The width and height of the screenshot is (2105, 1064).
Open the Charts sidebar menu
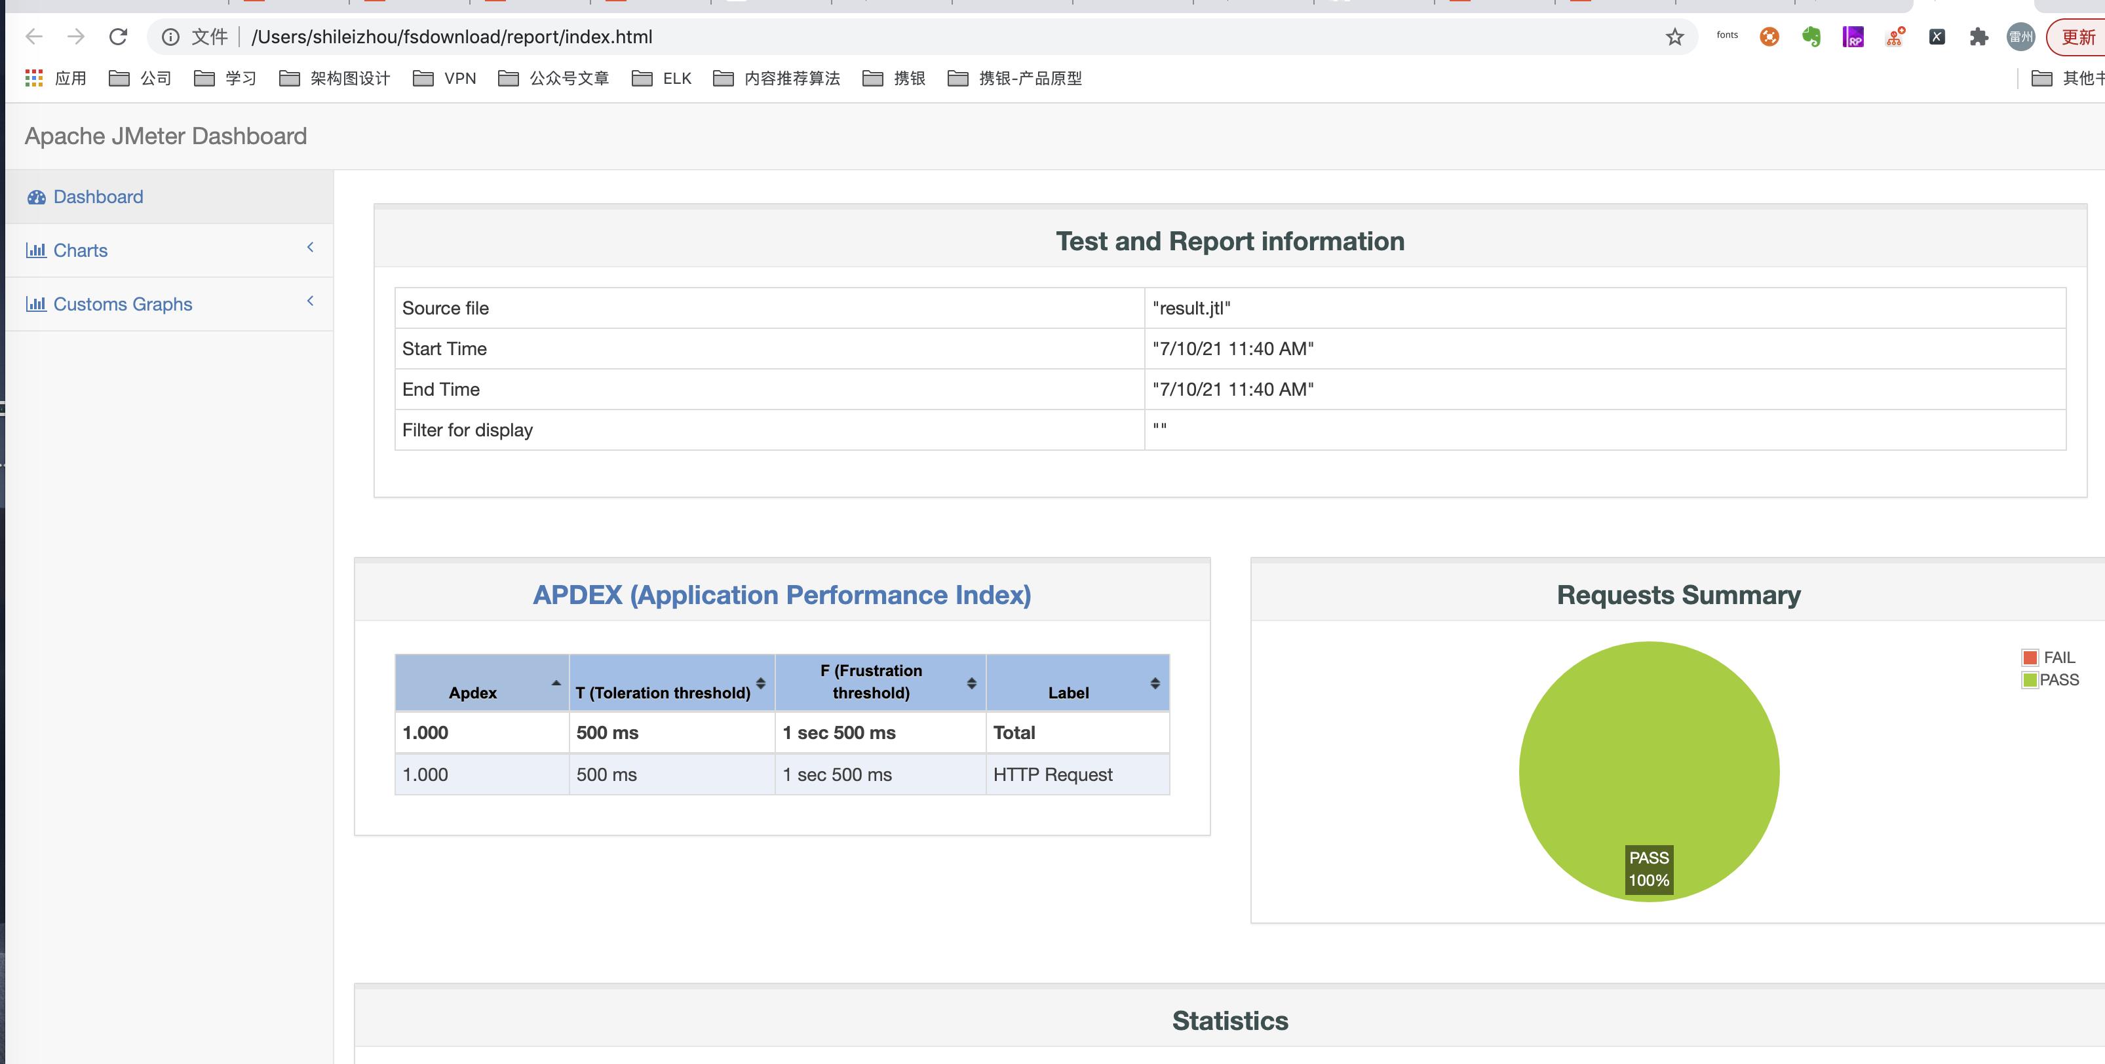(x=169, y=250)
